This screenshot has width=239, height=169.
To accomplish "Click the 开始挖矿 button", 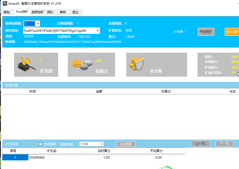I will coord(206,32).
